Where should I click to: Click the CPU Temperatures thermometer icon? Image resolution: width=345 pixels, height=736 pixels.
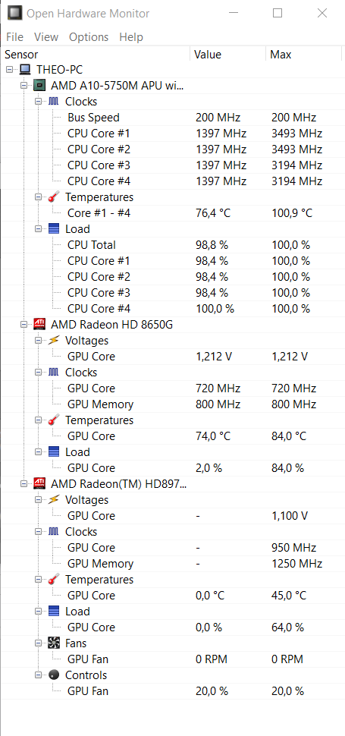click(x=54, y=197)
